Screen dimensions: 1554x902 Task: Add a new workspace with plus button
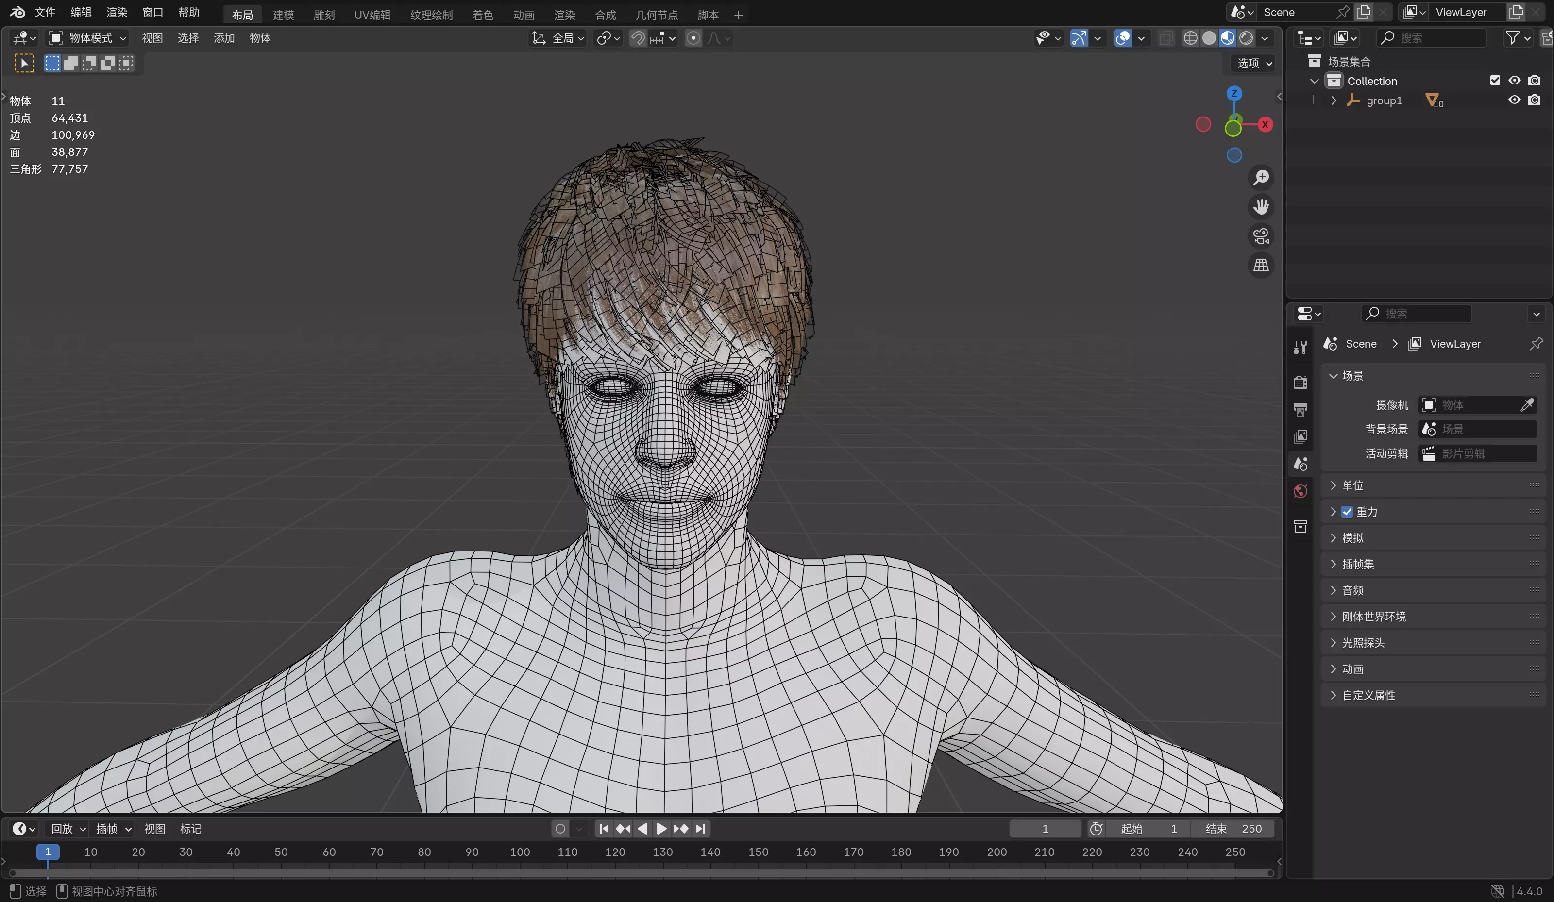click(x=738, y=14)
